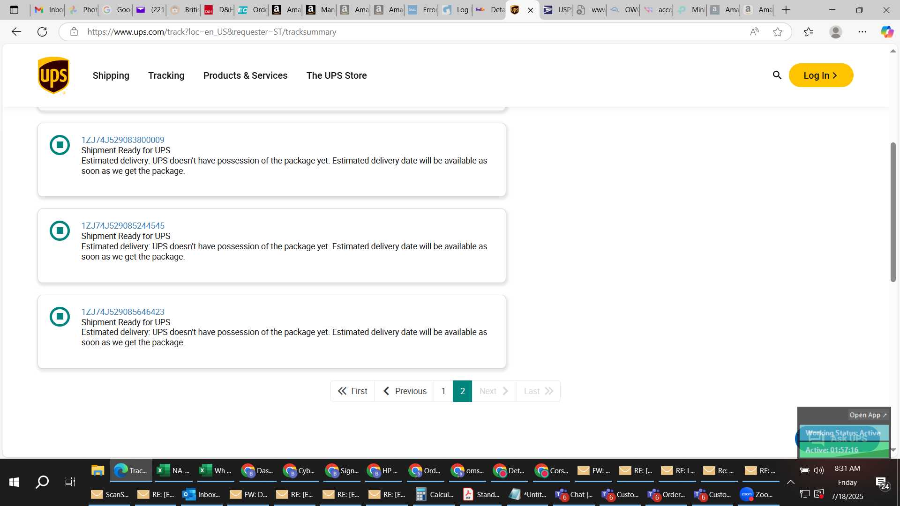Open Task View on taskbar
900x506 pixels.
point(70,482)
